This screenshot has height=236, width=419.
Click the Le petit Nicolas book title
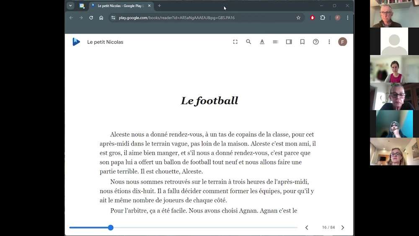click(x=105, y=42)
